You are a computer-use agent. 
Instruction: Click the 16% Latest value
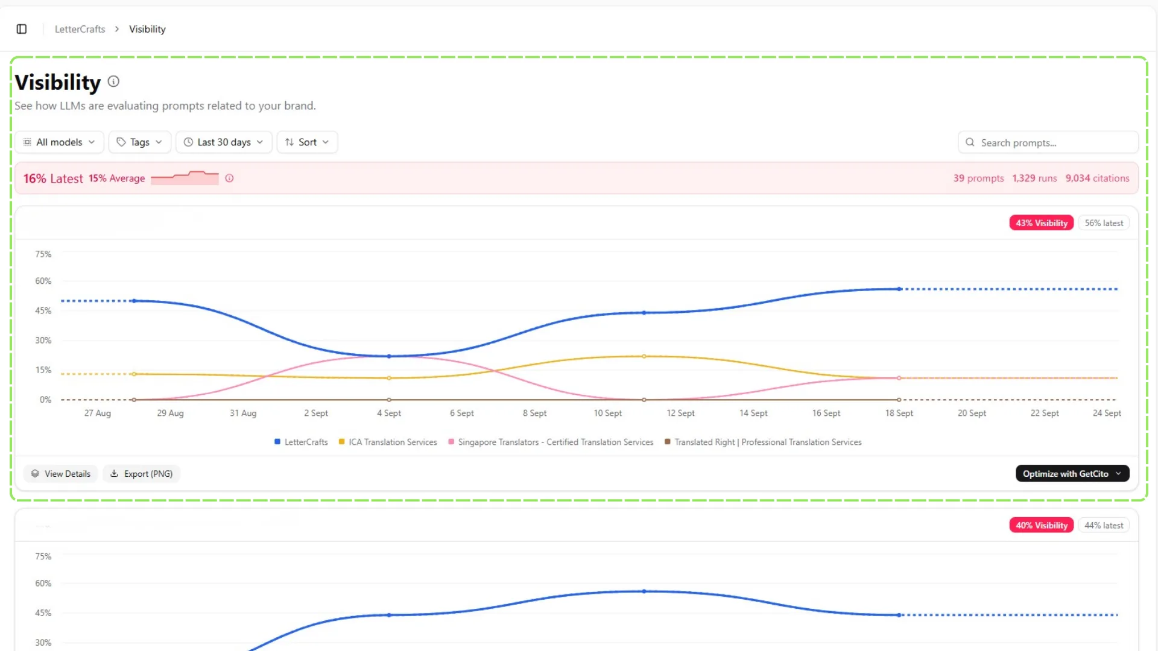(53, 178)
